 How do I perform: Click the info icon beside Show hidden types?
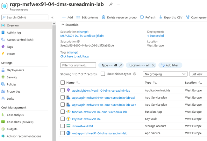(x=134, y=74)
